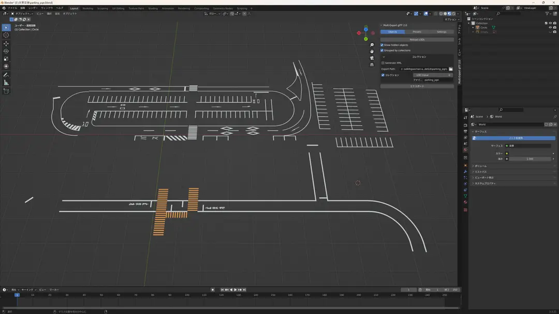Expand the ビューポート表示 panel
Image resolution: width=559 pixels, height=314 pixels.
tap(484, 178)
